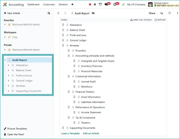The image size is (180, 139).
Task: Click Add an Article link
Action: pyautogui.click(x=91, y=133)
